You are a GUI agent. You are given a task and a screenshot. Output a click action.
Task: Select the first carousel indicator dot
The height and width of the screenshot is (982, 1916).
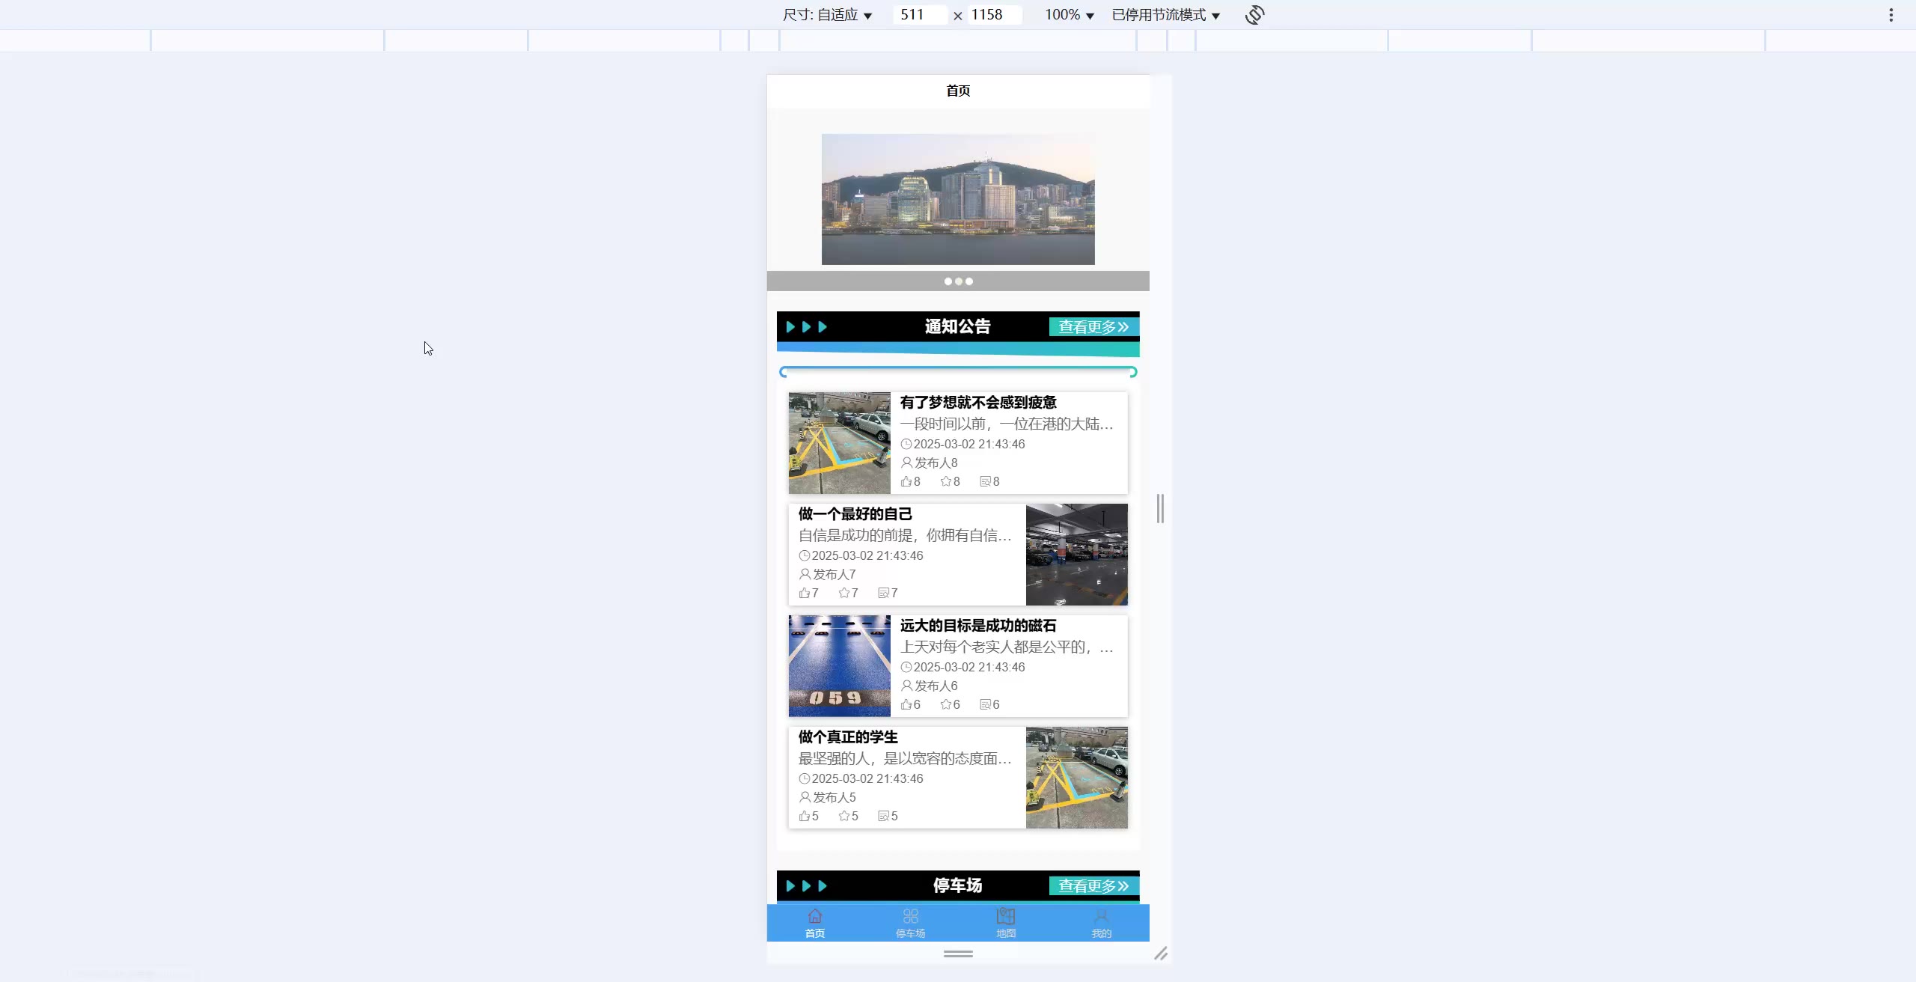coord(948,281)
